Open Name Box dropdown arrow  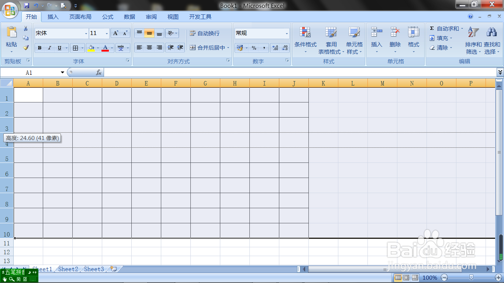(62, 73)
